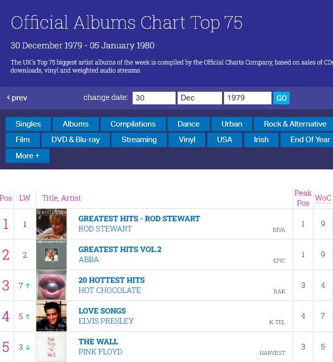This screenshot has width=333, height=362.
Task: Open the End Of Year charts tab
Action: pos(307,140)
